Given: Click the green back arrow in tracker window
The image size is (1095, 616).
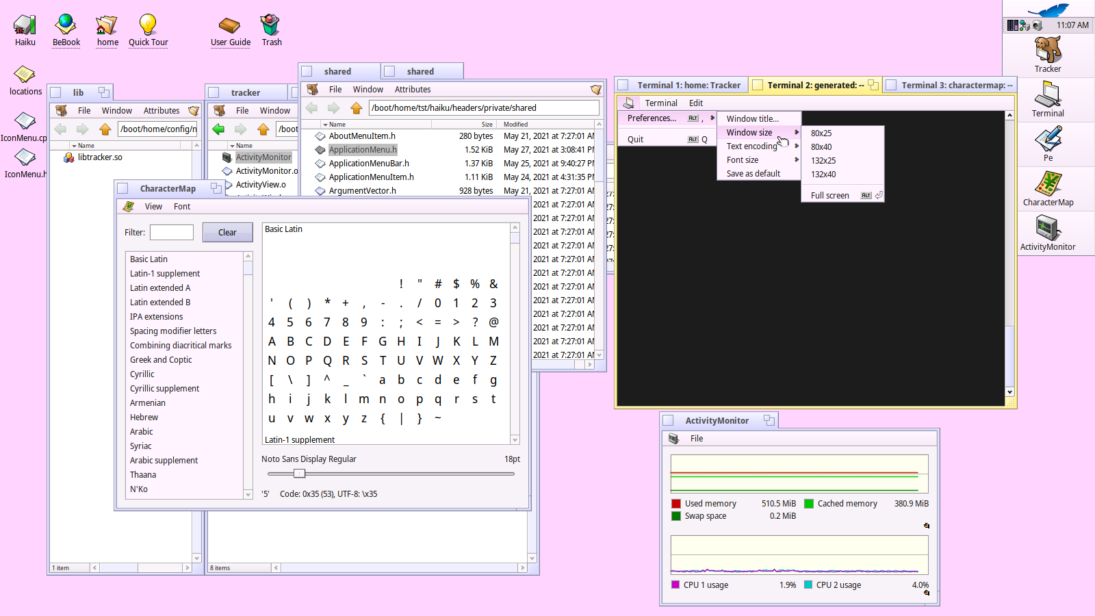Looking at the screenshot, I should point(219,129).
